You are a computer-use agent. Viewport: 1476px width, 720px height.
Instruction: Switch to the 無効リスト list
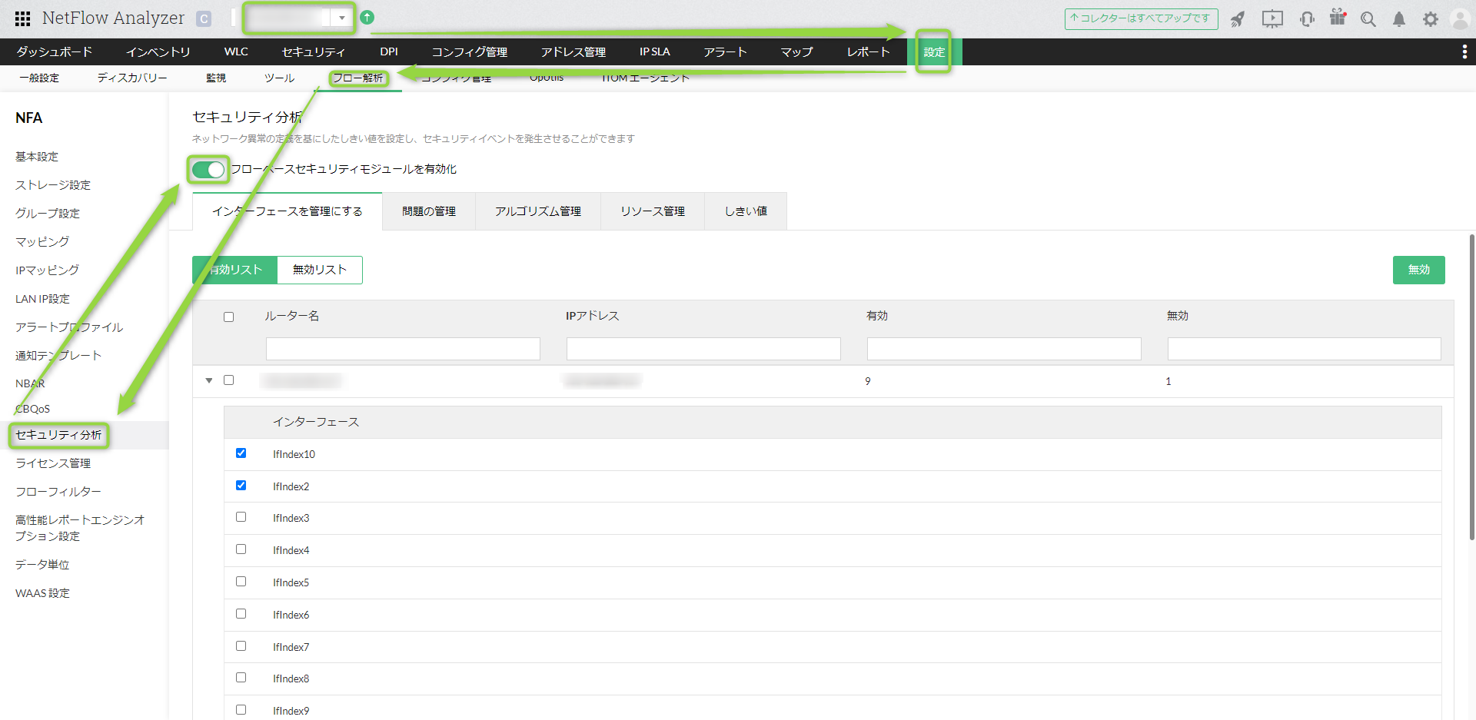pos(320,270)
